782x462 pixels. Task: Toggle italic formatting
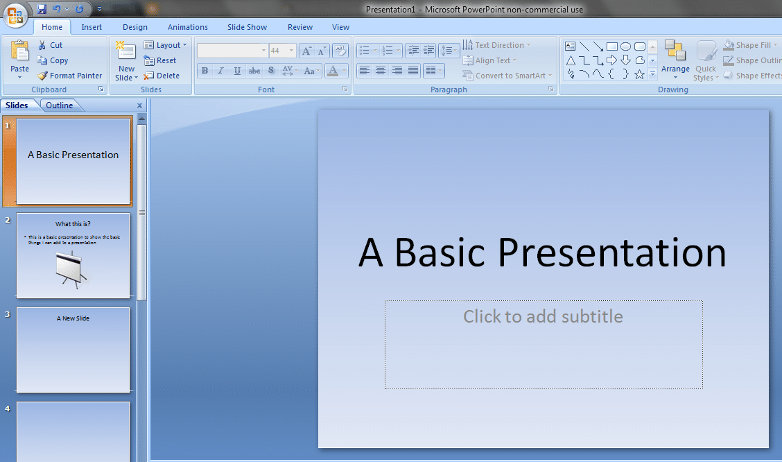coord(221,70)
